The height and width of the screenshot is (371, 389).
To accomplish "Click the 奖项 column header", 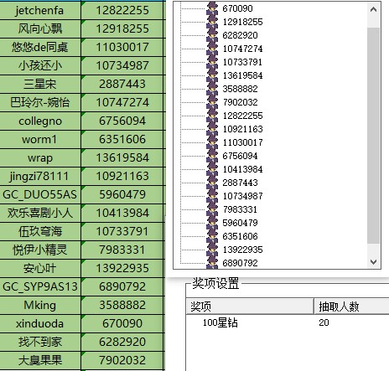I will (250, 307).
